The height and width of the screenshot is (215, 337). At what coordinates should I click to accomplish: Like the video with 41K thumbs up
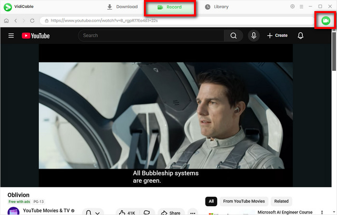(x=128, y=213)
